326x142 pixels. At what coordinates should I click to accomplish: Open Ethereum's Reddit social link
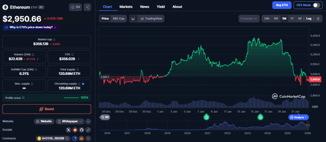[75, 130]
